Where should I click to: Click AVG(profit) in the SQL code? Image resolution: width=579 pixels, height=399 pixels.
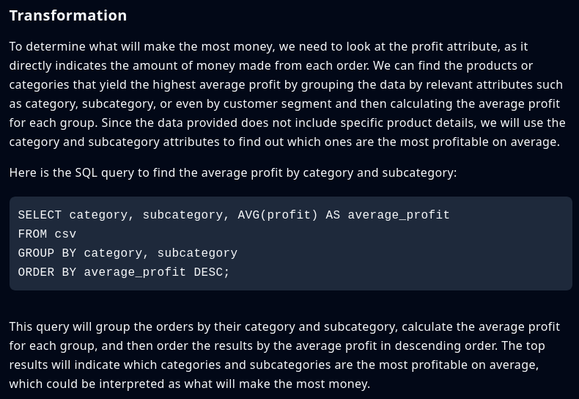(278, 216)
